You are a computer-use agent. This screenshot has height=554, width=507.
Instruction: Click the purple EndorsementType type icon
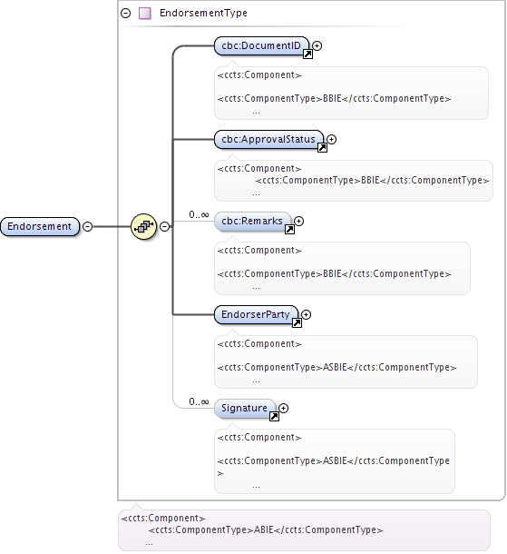point(144,14)
